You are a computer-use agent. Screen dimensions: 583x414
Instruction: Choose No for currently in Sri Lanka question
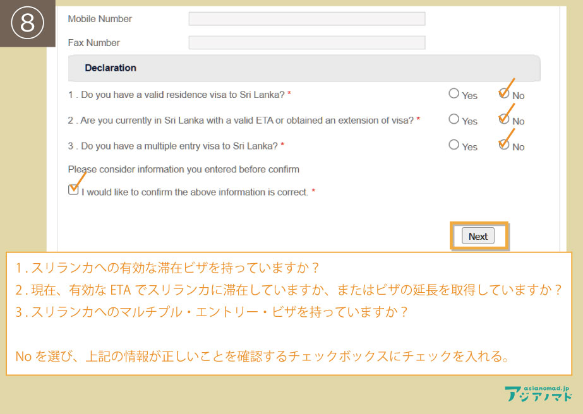coord(503,119)
